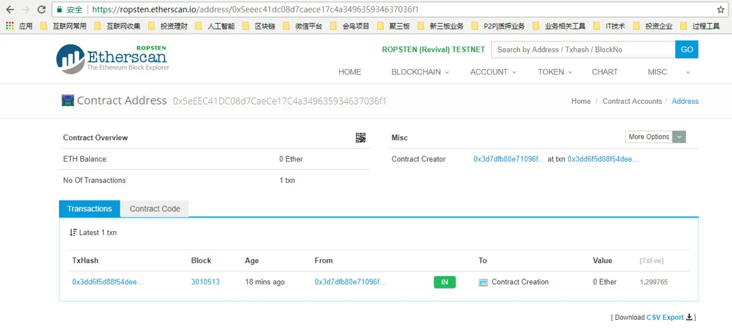Download the CSV Export

tap(665, 317)
